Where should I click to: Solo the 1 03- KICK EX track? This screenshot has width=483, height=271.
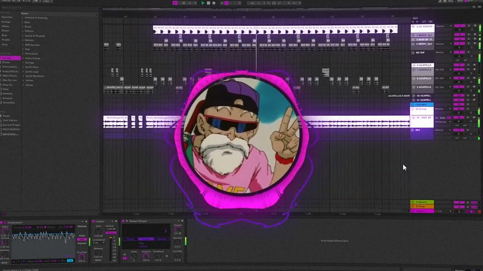tap(469, 26)
